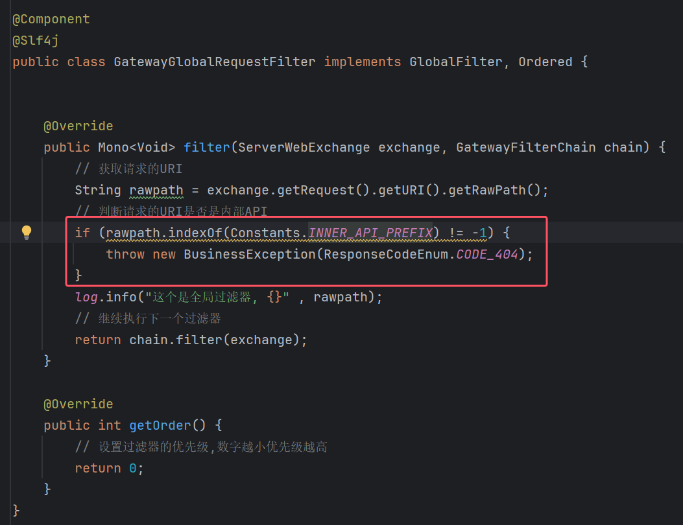Click the @Override annotation above getOrder

point(78,404)
